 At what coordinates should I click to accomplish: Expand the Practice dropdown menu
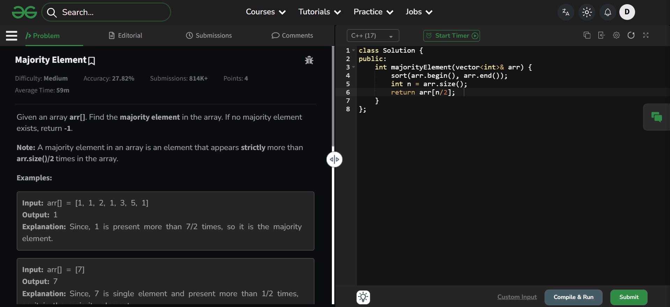click(373, 12)
